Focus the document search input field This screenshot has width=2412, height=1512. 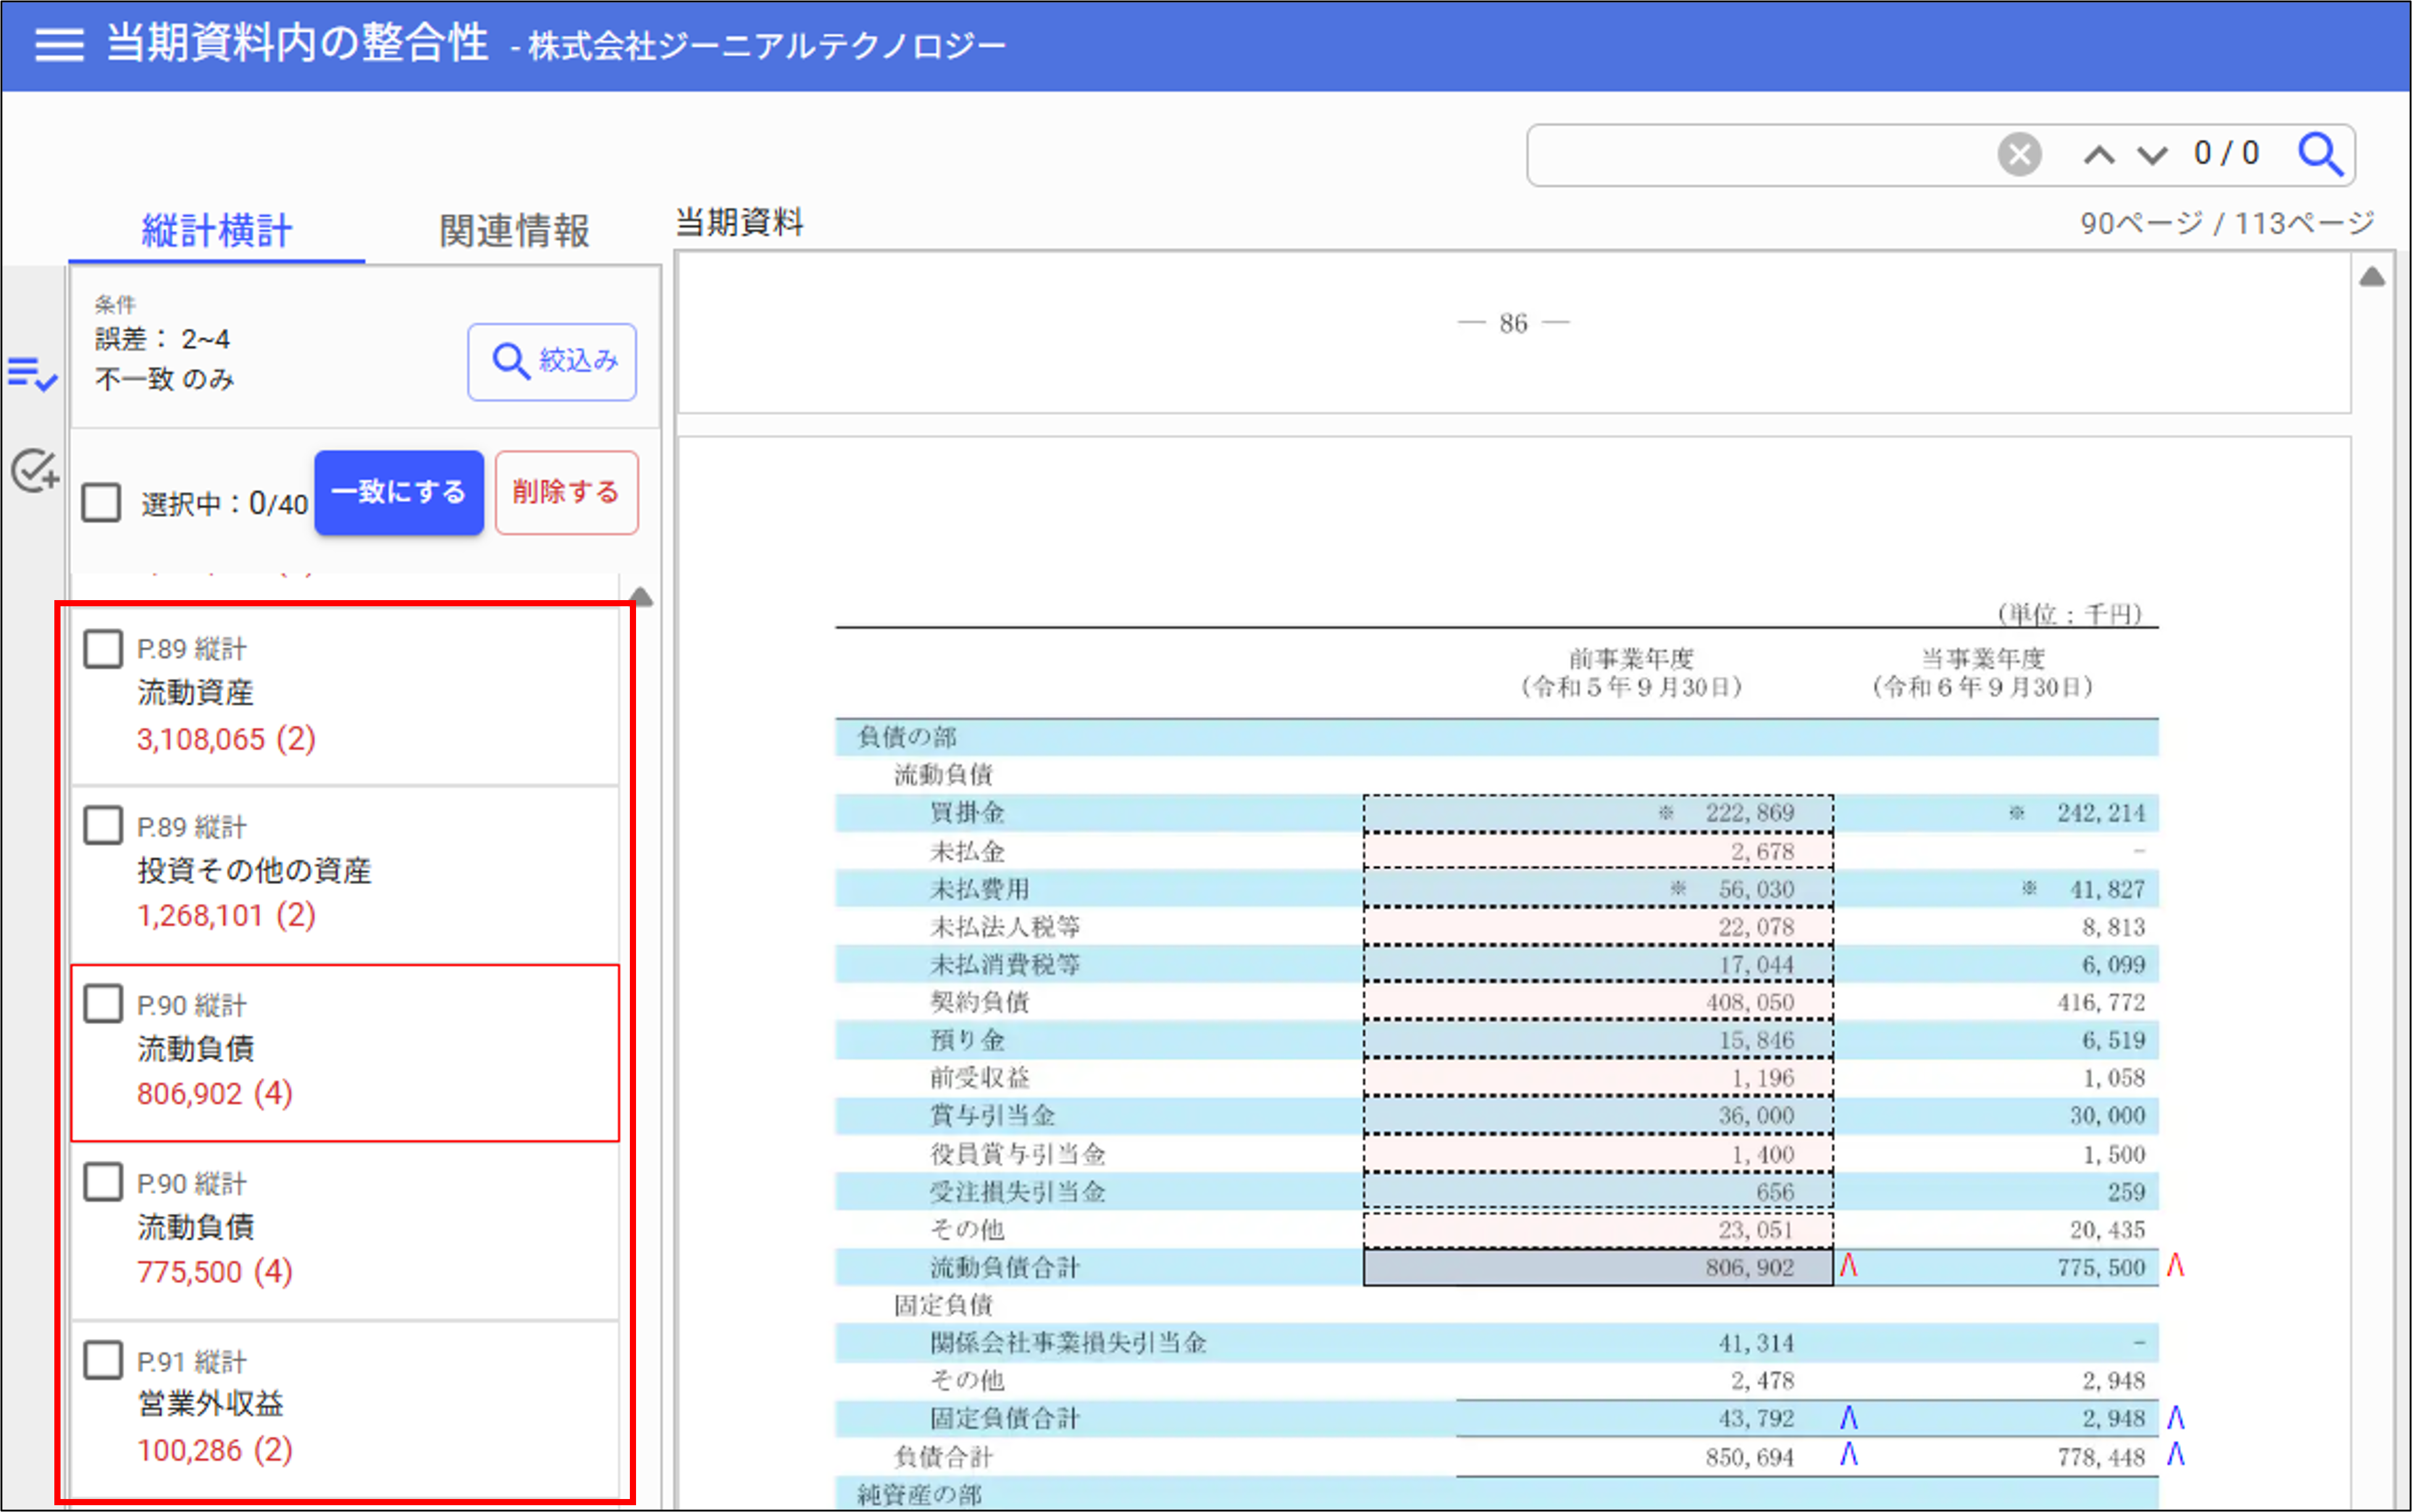coord(1760,155)
